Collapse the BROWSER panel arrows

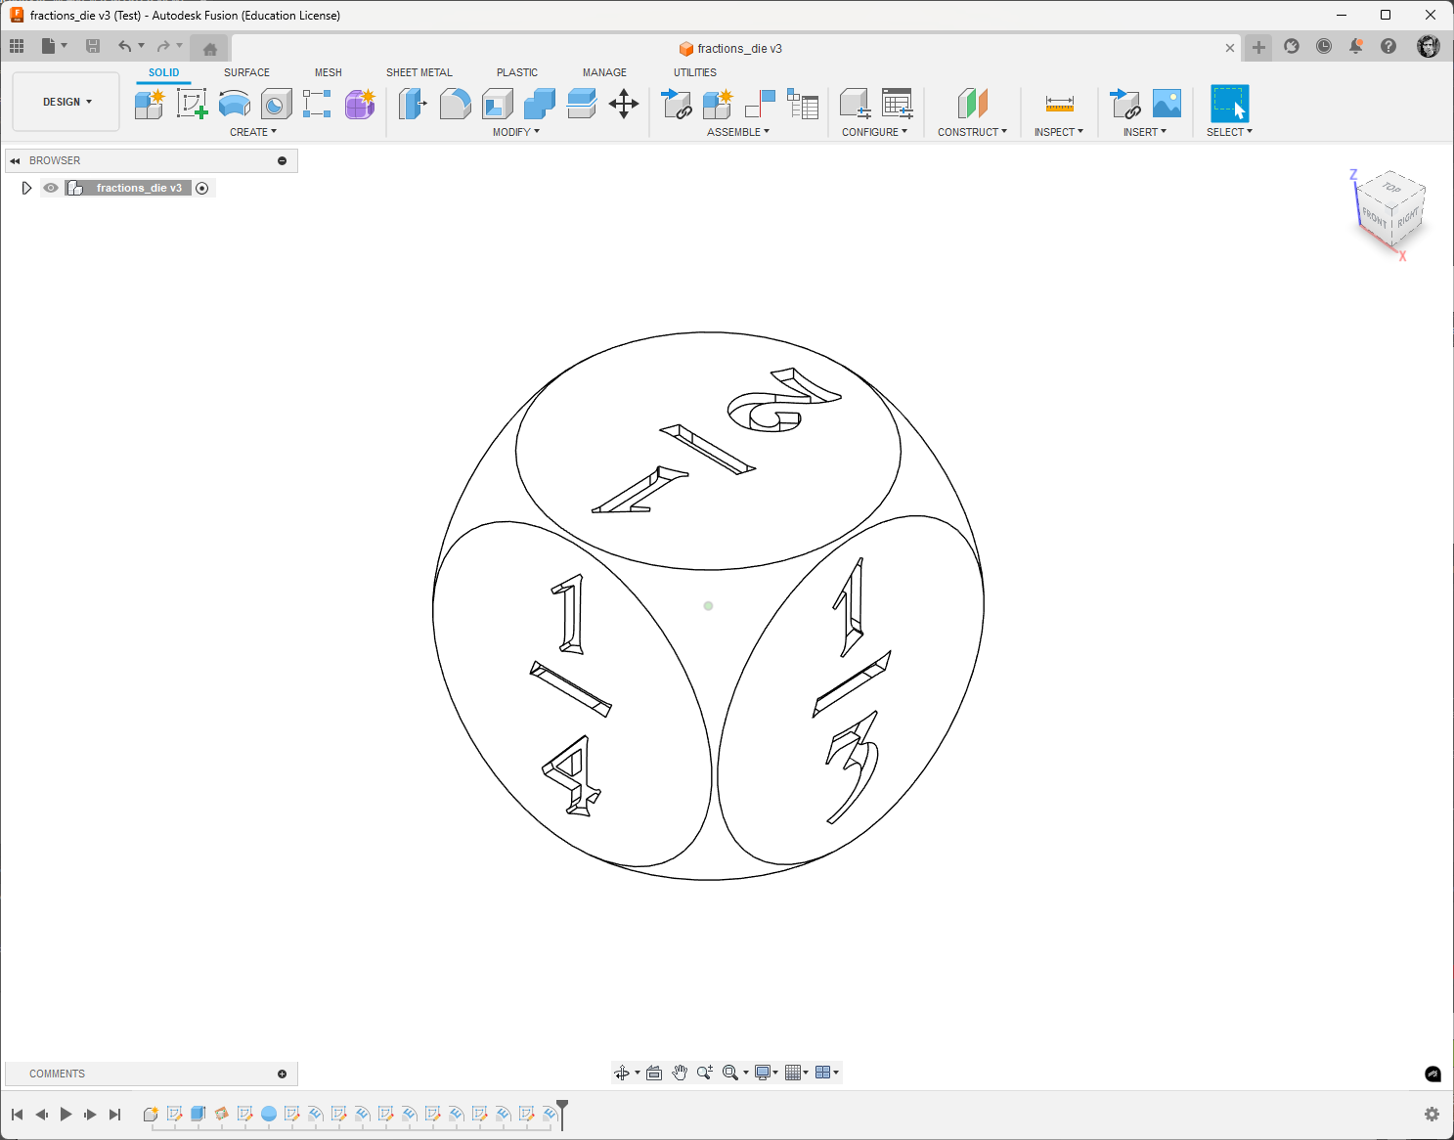tap(15, 160)
